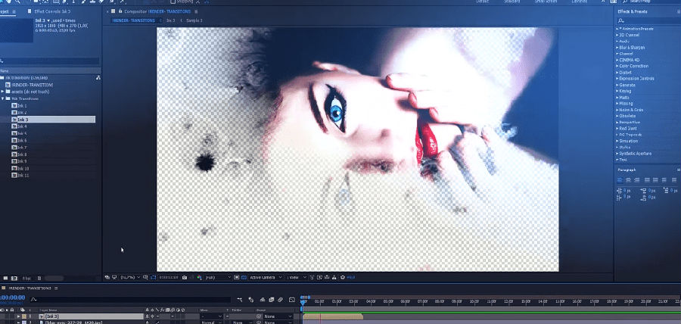Toggle pixel aspect ratio correction button
The width and height of the screenshot is (681, 324).
click(x=311, y=277)
